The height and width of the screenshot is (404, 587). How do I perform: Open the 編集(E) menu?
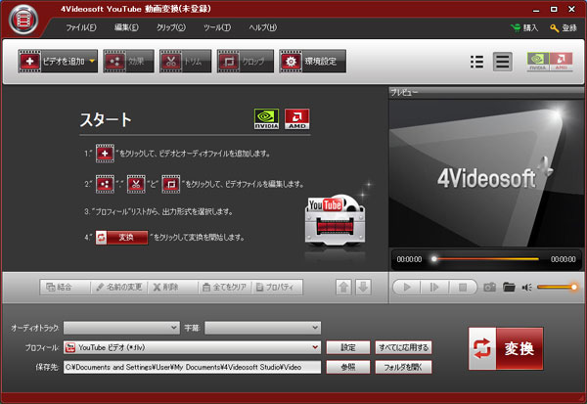(126, 27)
